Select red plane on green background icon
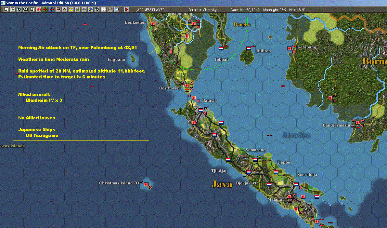 tap(45, 9)
